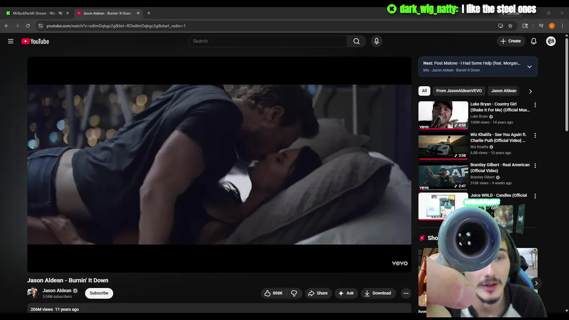Click Brantley Gilbert Real American title
Viewport: 569px width, 320px height.
tap(500, 168)
